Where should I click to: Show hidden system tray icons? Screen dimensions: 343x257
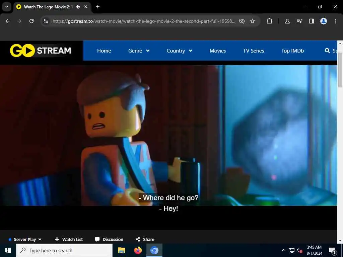pos(283,250)
